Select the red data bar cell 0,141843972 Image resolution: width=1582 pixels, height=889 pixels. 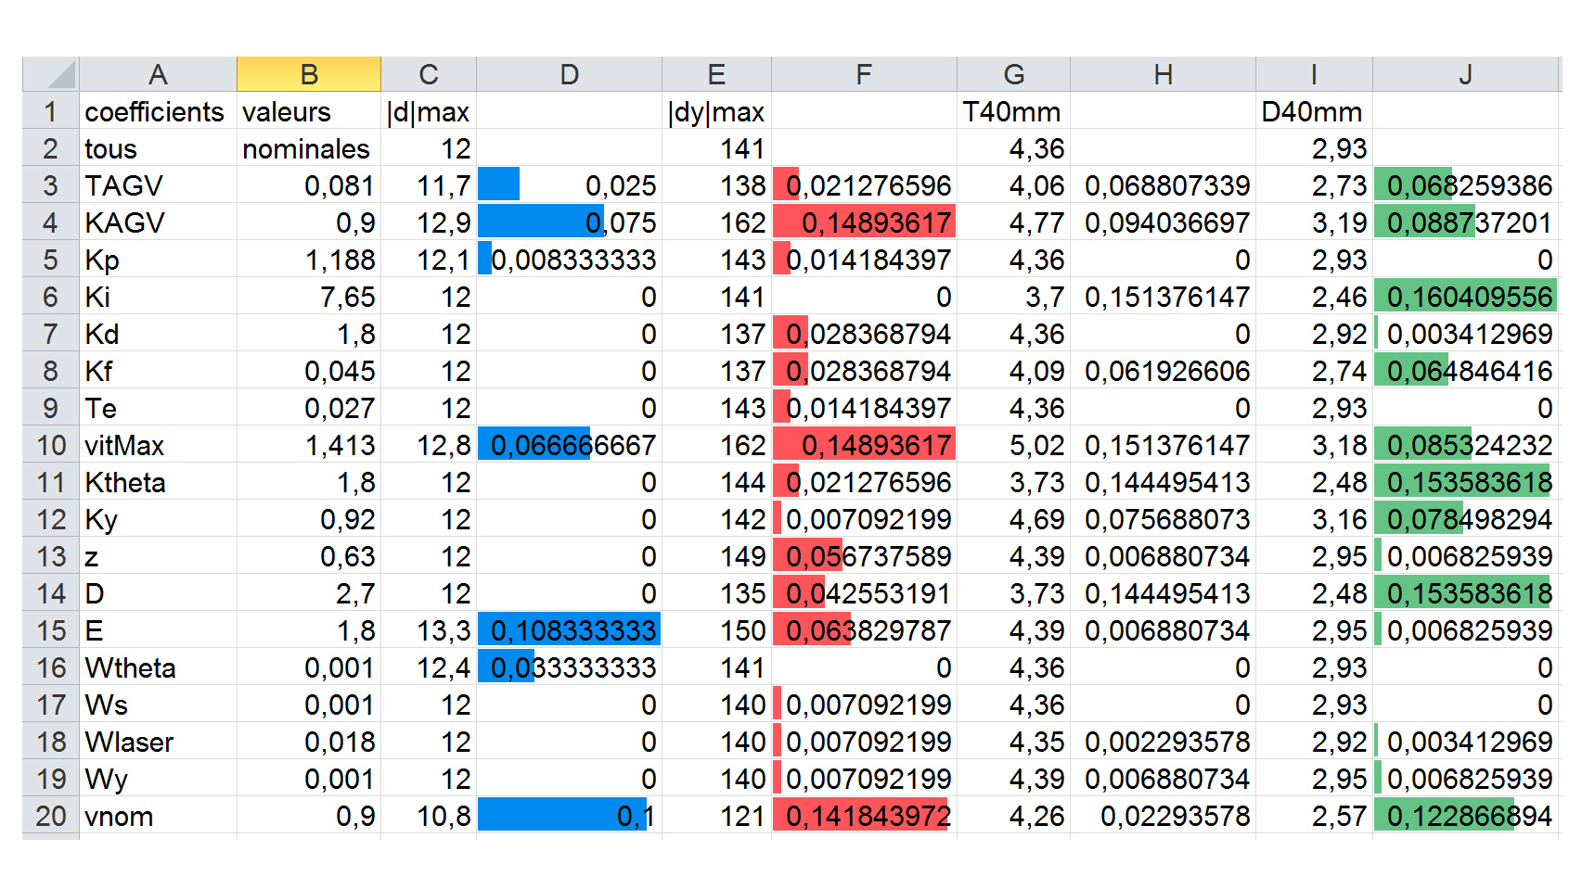[864, 816]
